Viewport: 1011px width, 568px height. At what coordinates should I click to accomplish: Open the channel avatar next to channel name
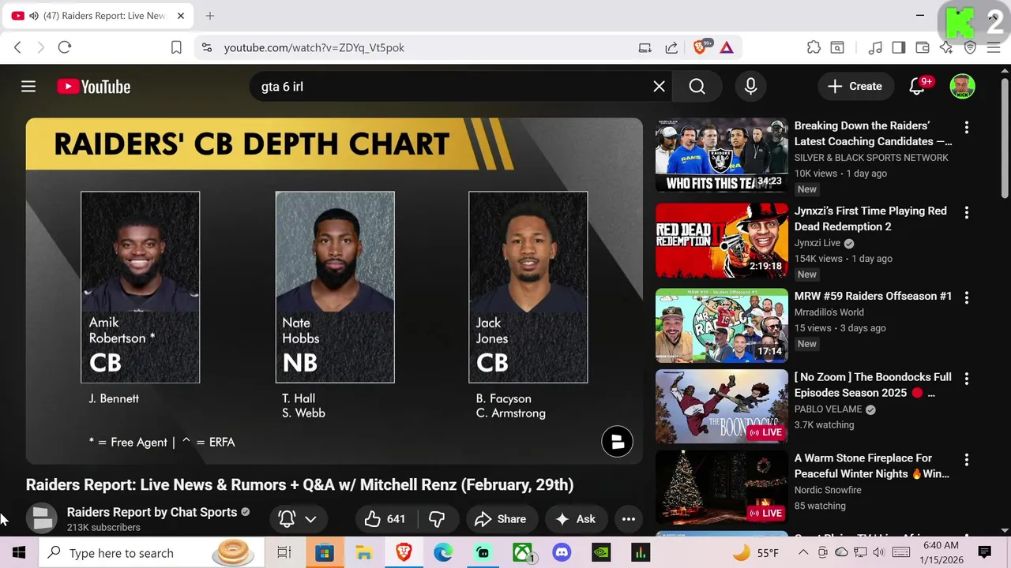pyautogui.click(x=42, y=518)
